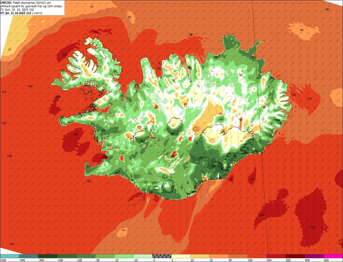Choose the -25 to -10 light green swatch
Screen dimensions: 343x262
tap(124, 256)
